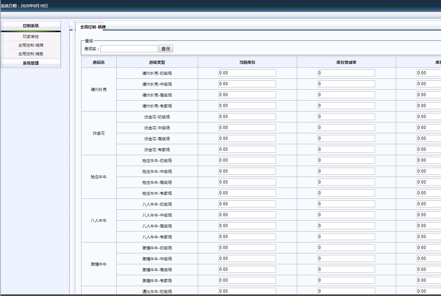Click 库存衰减率 input for 激情牛牛-中级场
The height and width of the screenshot is (296, 441).
coord(346,259)
